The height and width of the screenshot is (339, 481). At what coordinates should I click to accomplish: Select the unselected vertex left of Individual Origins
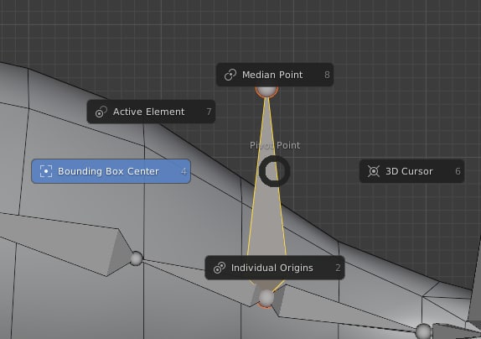pos(137,258)
